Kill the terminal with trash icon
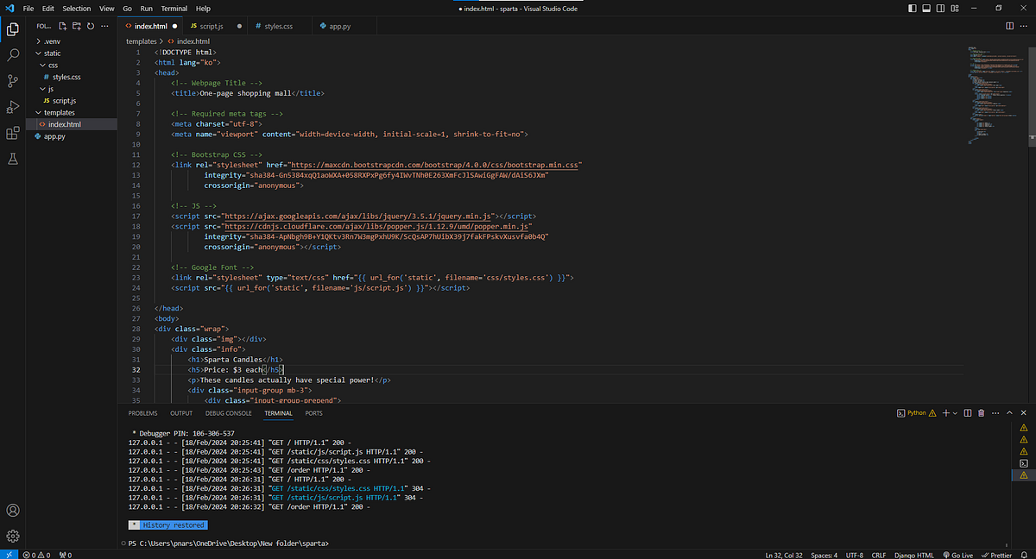 pyautogui.click(x=981, y=412)
